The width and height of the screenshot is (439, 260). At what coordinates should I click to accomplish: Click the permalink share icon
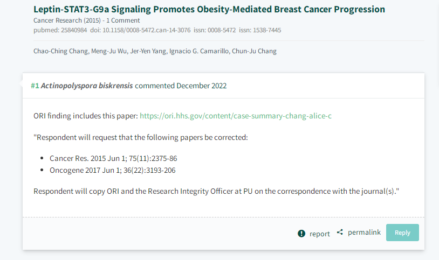[x=340, y=232]
